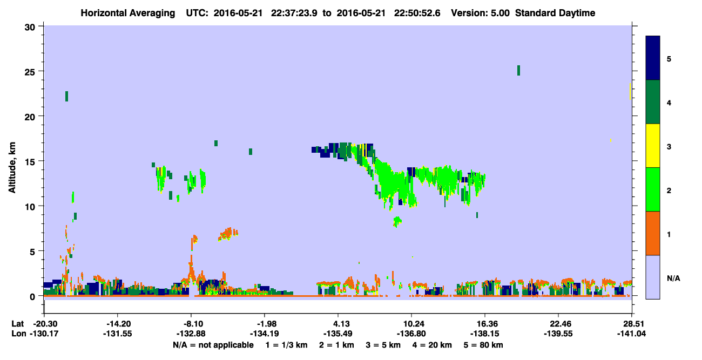Screen dimensions: 702x360
Task: Click the dark blue color bar segment labeled 5
Action: point(653,58)
